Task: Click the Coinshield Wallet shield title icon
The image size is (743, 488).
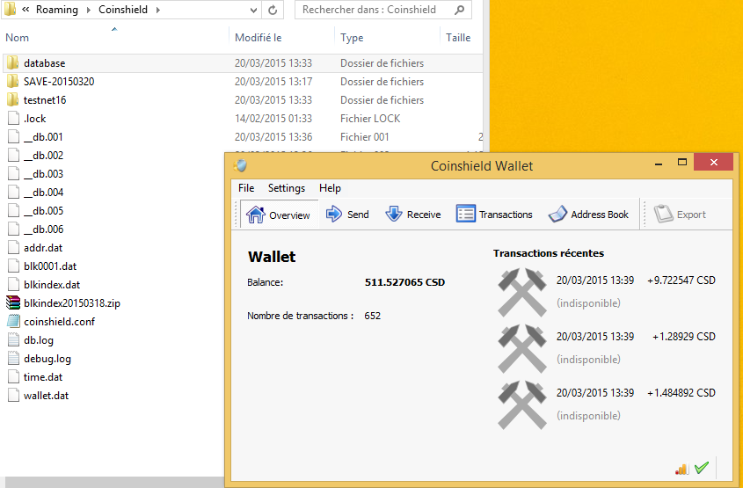Action: pos(241,165)
